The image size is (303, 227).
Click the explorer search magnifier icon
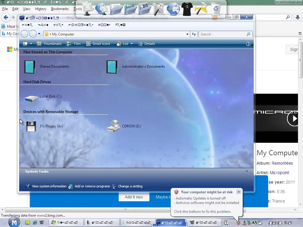249,34
